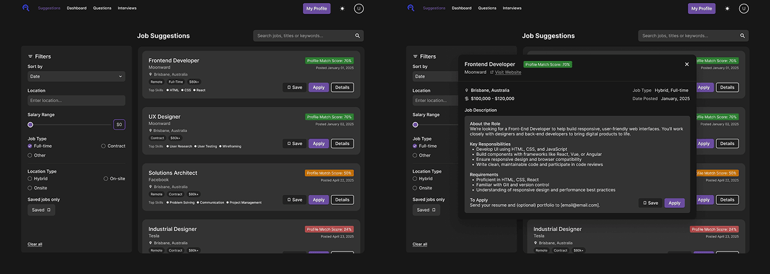Open Details for Solutions Architect in left screen
Image resolution: width=770 pixels, height=274 pixels.
click(x=342, y=200)
